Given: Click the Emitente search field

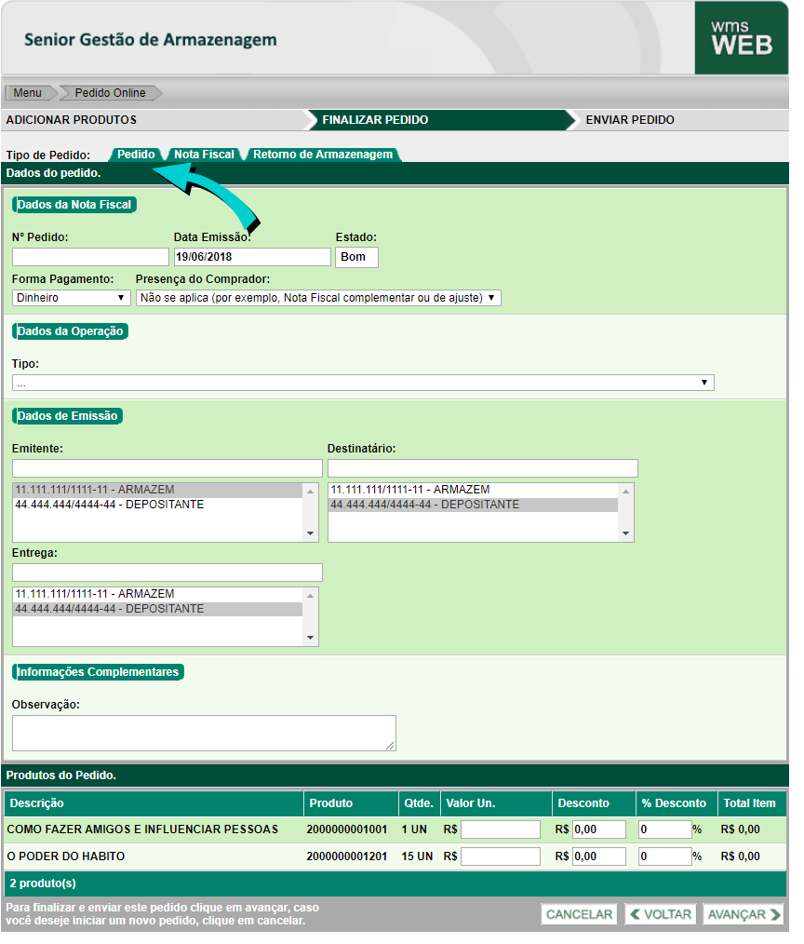Looking at the screenshot, I should pos(167,467).
